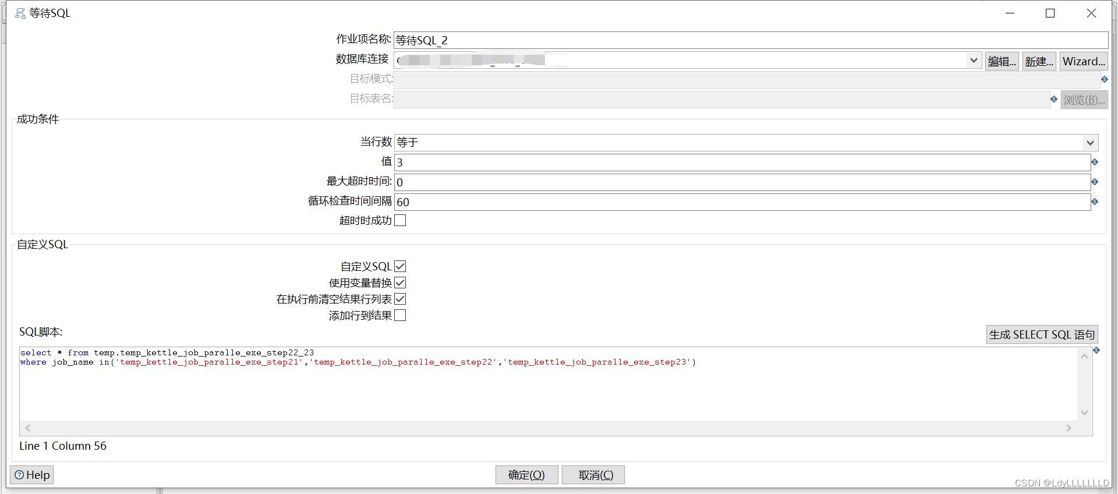Click 'where' keyword in the SQL script
Viewport: 1118px width, 494px height.
click(x=33, y=362)
